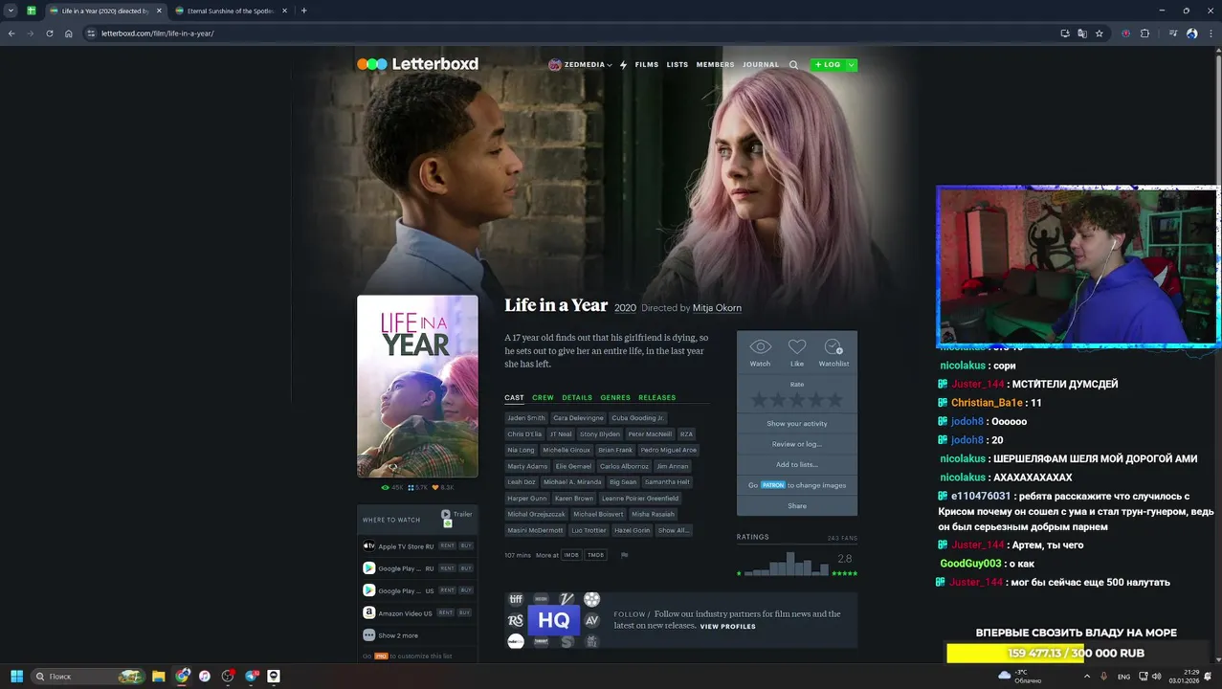Open the ZEDMEDIA account dropdown

coord(580,65)
